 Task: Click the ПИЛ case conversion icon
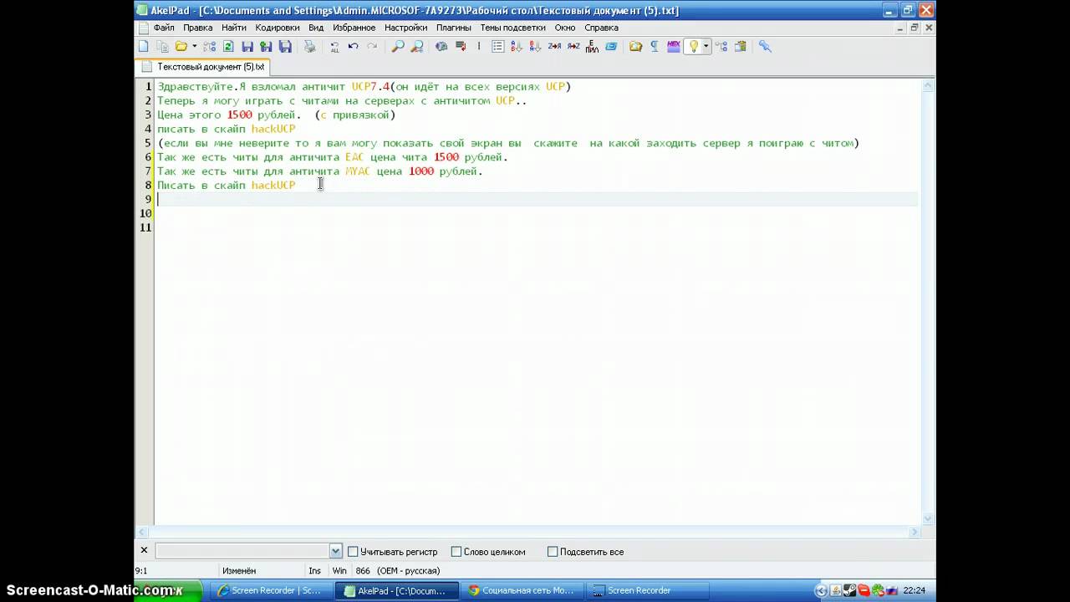pyautogui.click(x=592, y=47)
